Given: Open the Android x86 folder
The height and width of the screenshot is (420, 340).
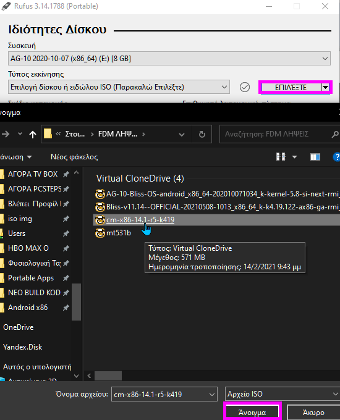Looking at the screenshot, I should point(28,308).
